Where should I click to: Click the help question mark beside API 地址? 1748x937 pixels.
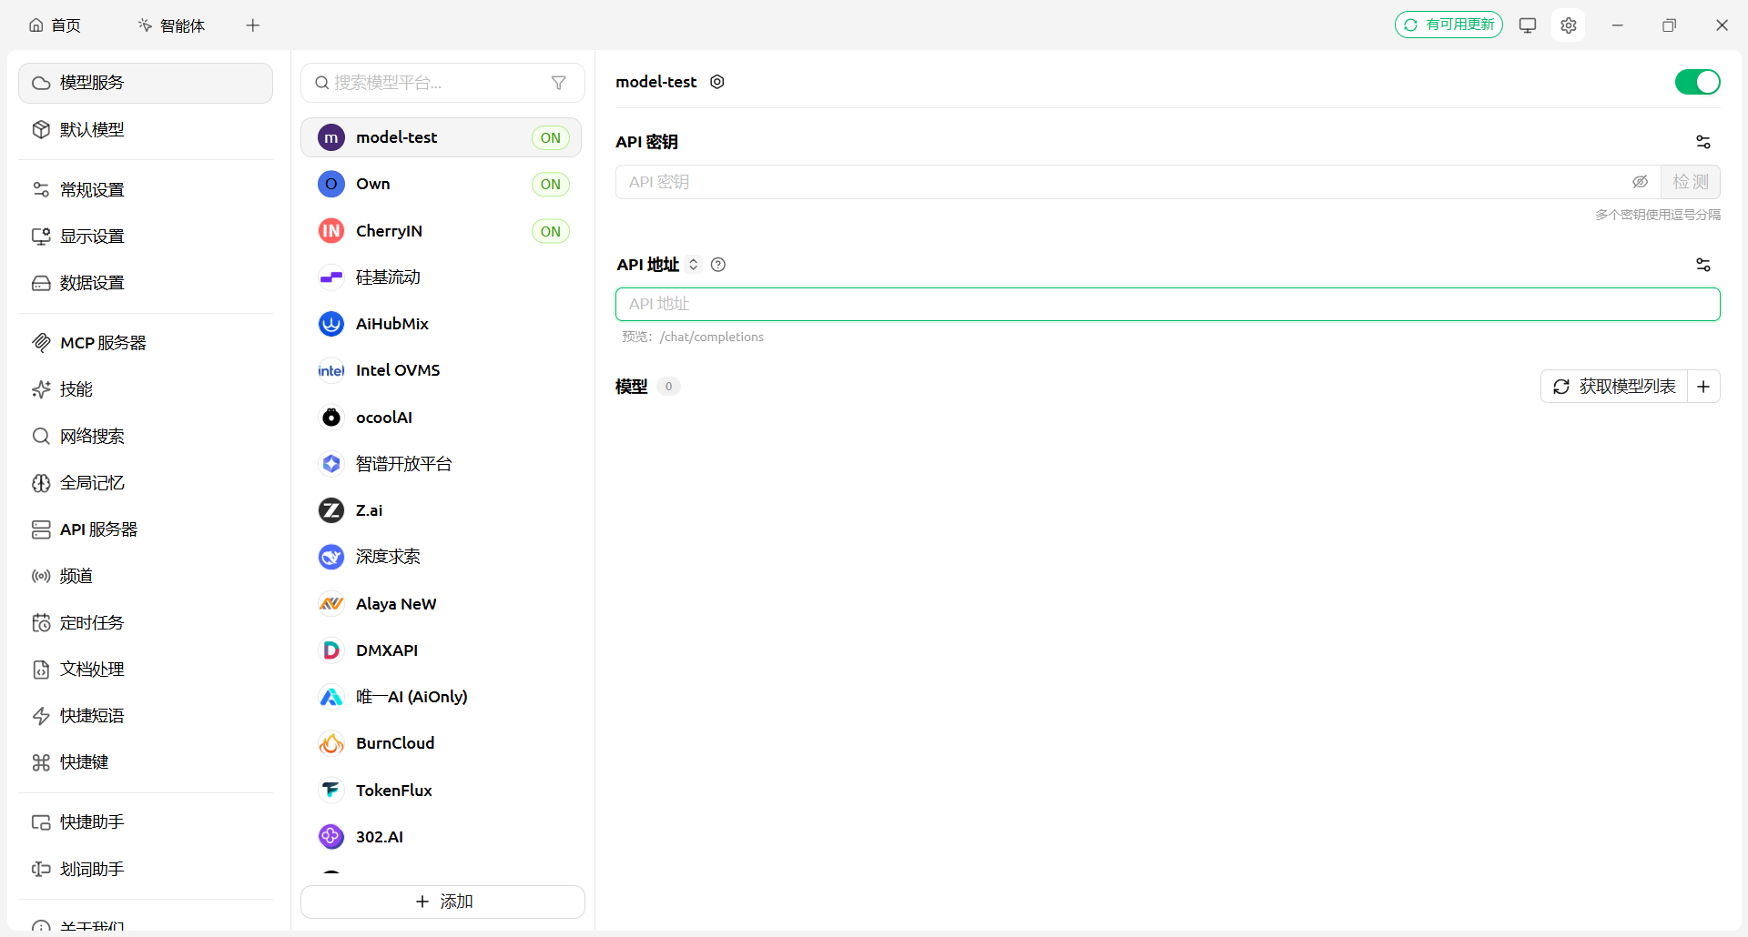[x=718, y=265]
